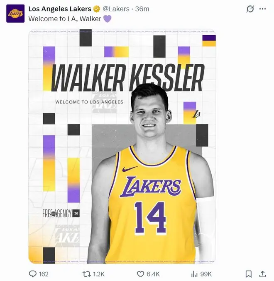Open the repost arrows icon

click(86, 274)
